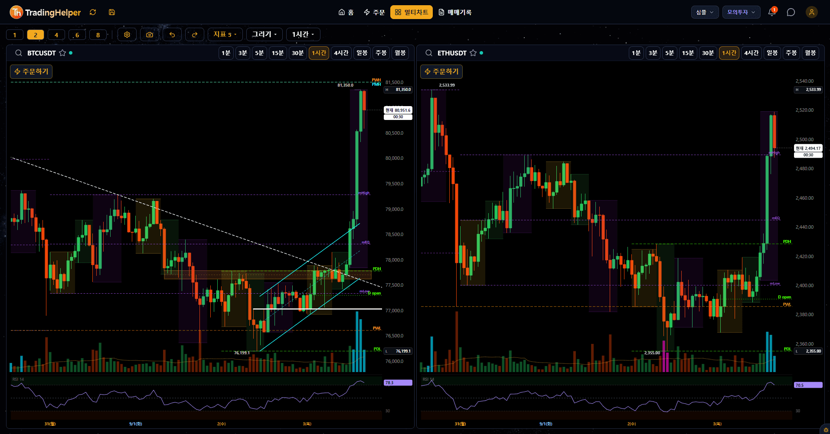
Task: Set BTCUSDT chart to 15분
Action: (278, 53)
